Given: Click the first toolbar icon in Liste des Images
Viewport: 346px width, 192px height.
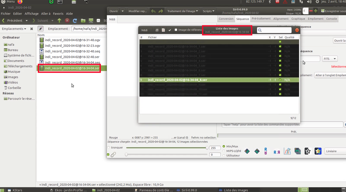Looking at the screenshot, I should [157, 30].
